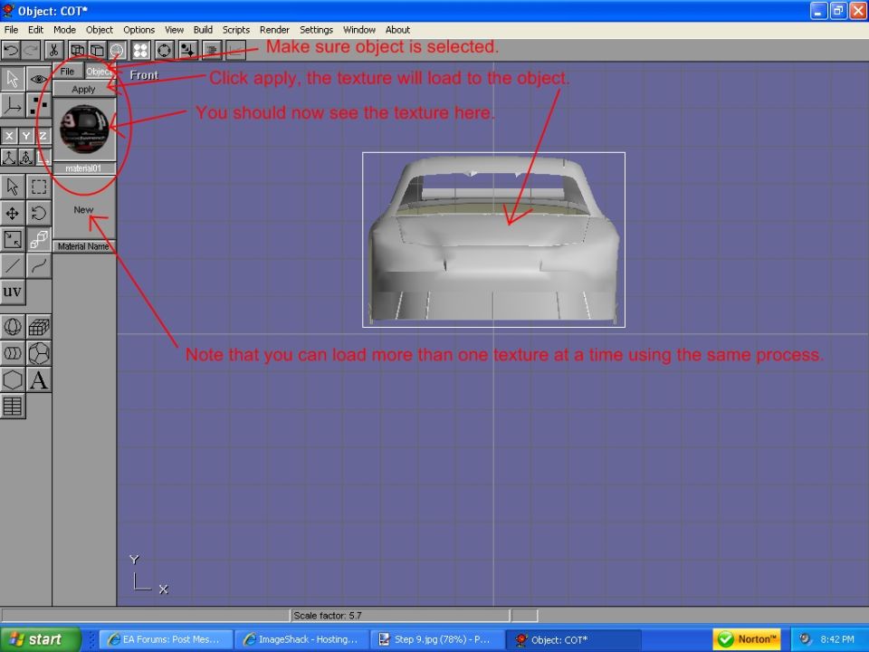Switch to the Object tab in materials panel

[x=100, y=71]
